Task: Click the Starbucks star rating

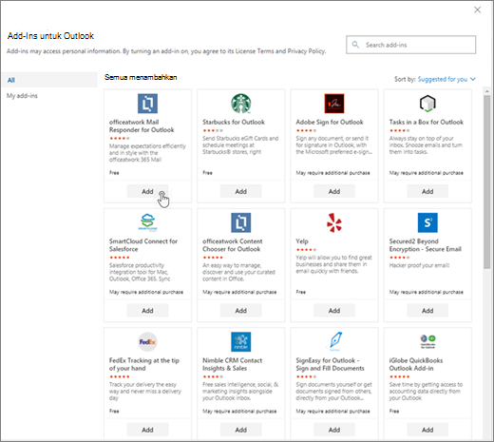Action: [213, 130]
